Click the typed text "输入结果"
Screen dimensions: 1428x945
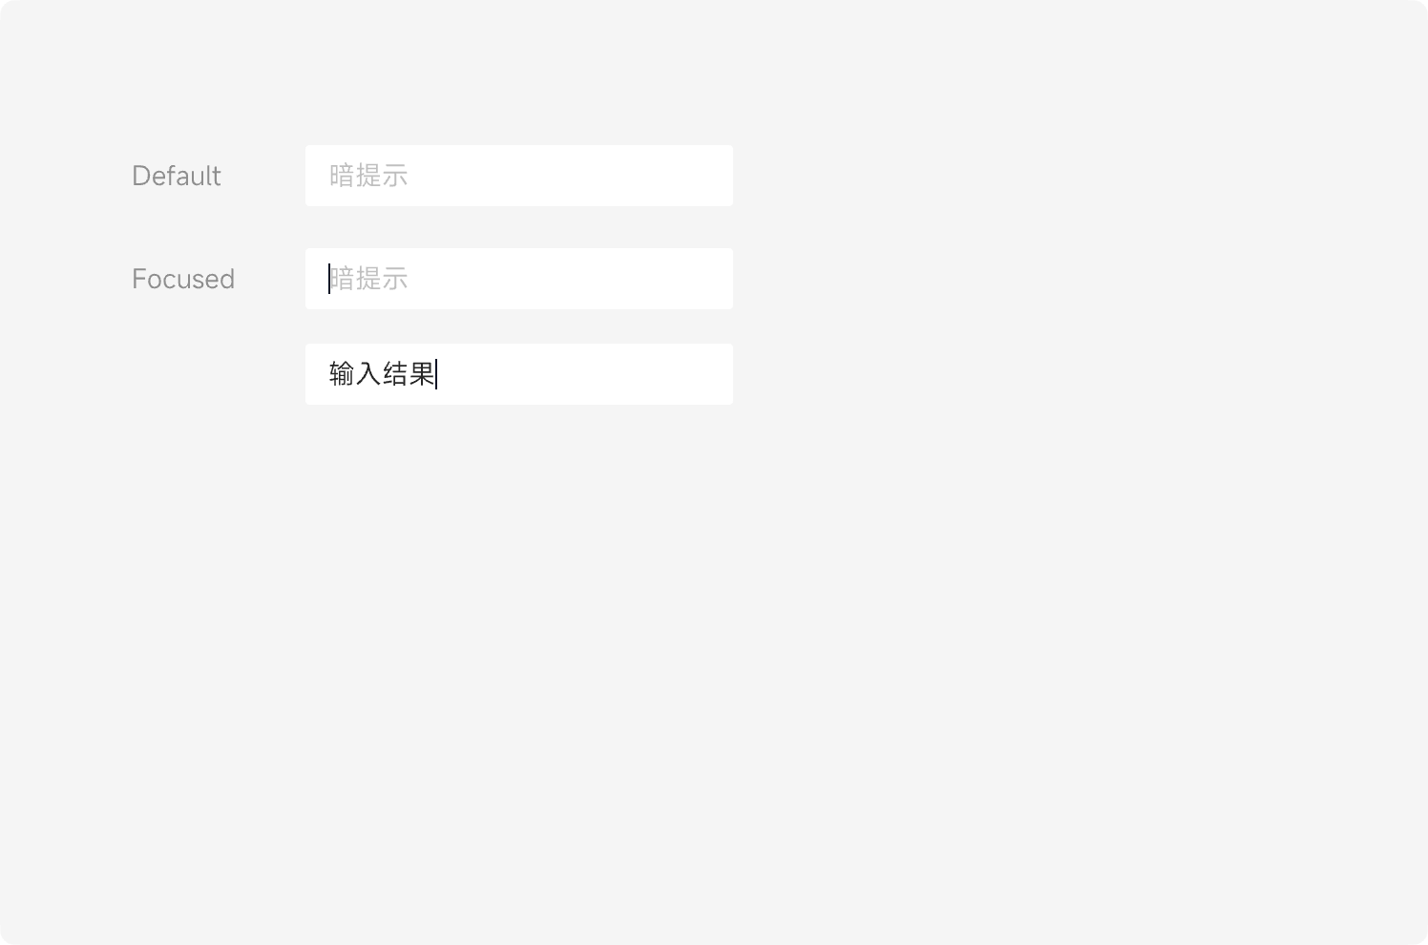382,374
